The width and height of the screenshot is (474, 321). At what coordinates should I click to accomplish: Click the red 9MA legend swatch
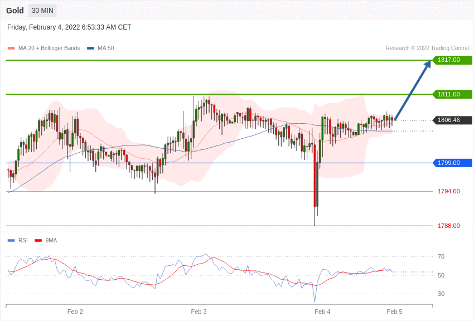(38, 240)
